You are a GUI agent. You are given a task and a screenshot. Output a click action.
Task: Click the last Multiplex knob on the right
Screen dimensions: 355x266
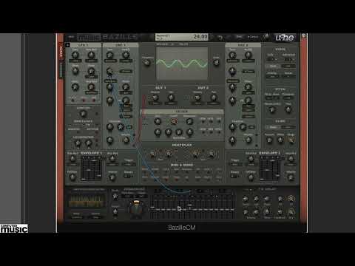[212, 154]
